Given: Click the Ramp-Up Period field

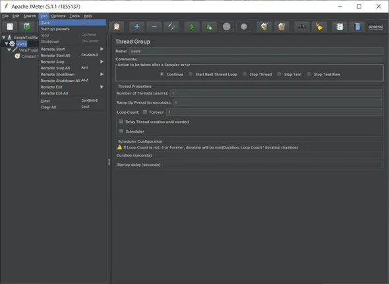Looking at the screenshot, I should [x=278, y=102].
